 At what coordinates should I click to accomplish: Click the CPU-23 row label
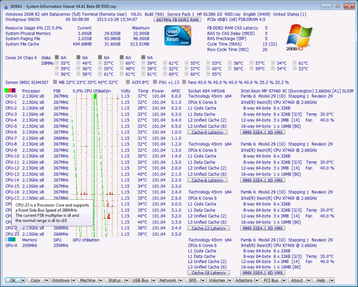pos(12,234)
